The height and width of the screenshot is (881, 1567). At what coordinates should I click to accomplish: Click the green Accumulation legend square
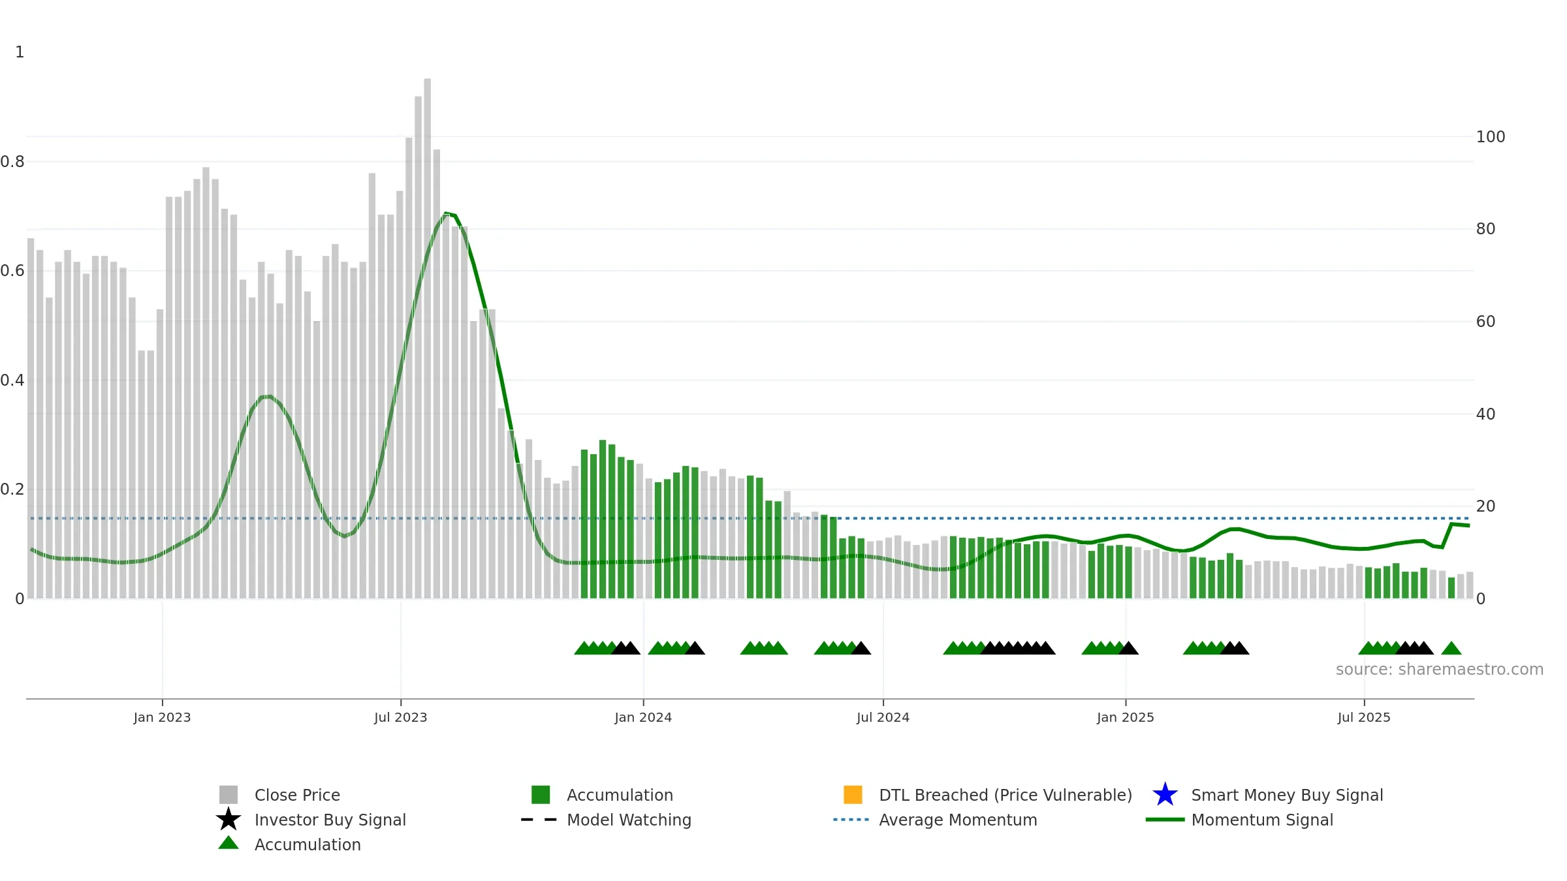click(541, 794)
